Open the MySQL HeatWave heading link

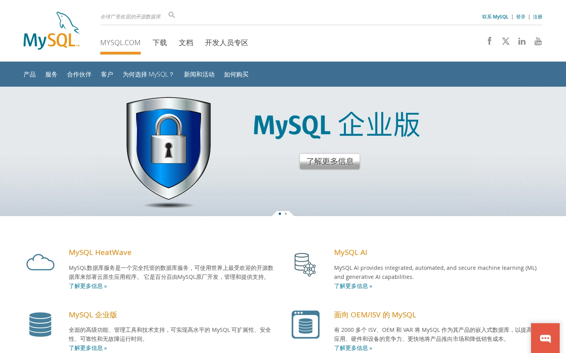pyautogui.click(x=100, y=252)
